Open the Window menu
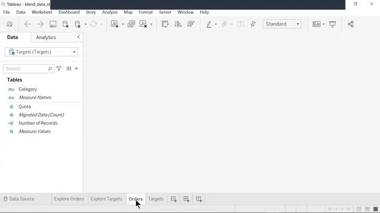The image size is (380, 213). [x=185, y=12]
